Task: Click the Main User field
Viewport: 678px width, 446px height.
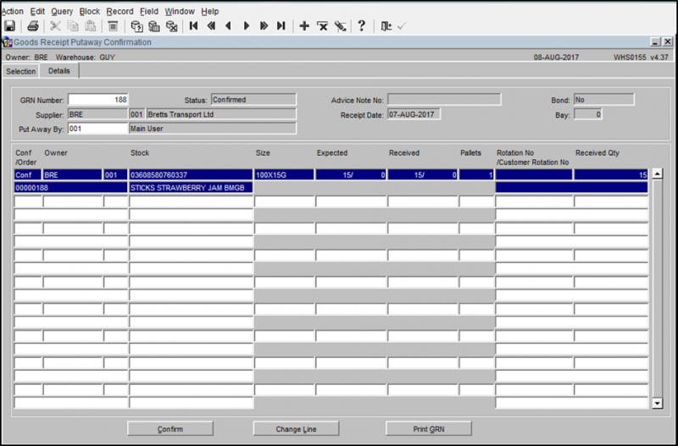Action: pyautogui.click(x=213, y=129)
